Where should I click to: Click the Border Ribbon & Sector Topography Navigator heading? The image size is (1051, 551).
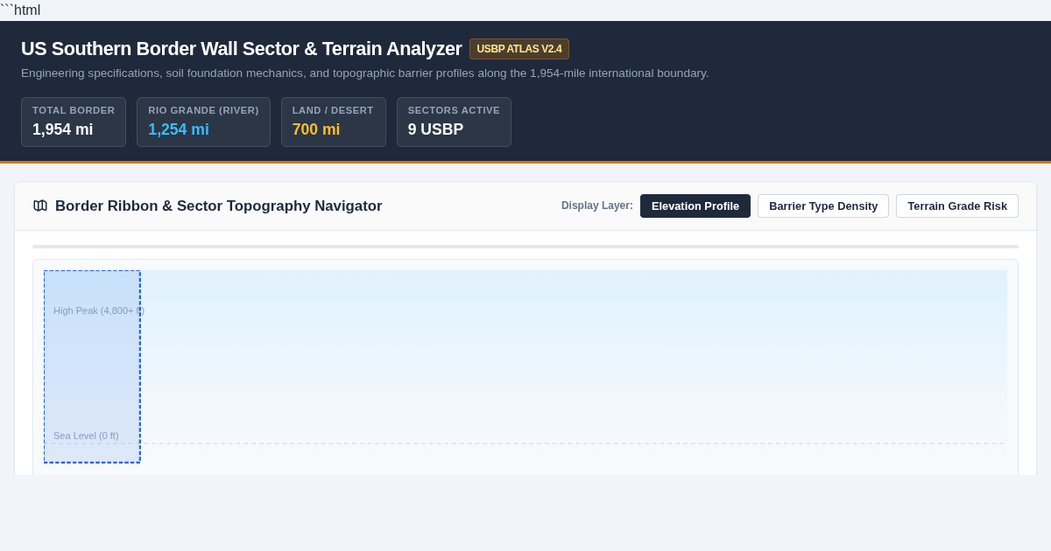point(219,206)
